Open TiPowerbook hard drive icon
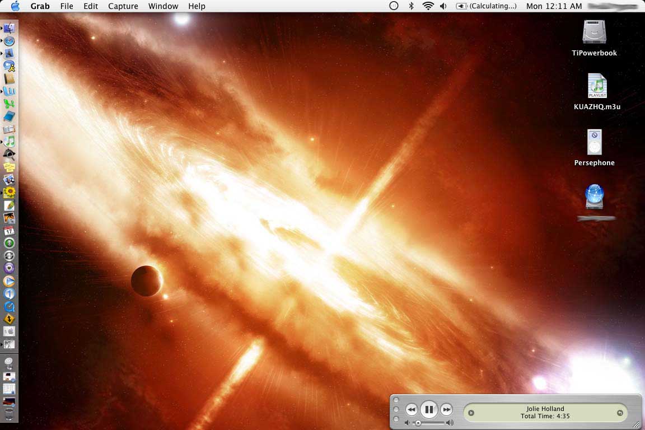The width and height of the screenshot is (645, 430). [x=595, y=32]
